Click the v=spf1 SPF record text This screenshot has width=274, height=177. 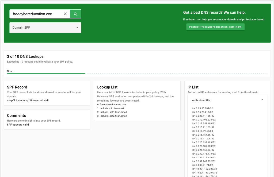click(x=28, y=100)
